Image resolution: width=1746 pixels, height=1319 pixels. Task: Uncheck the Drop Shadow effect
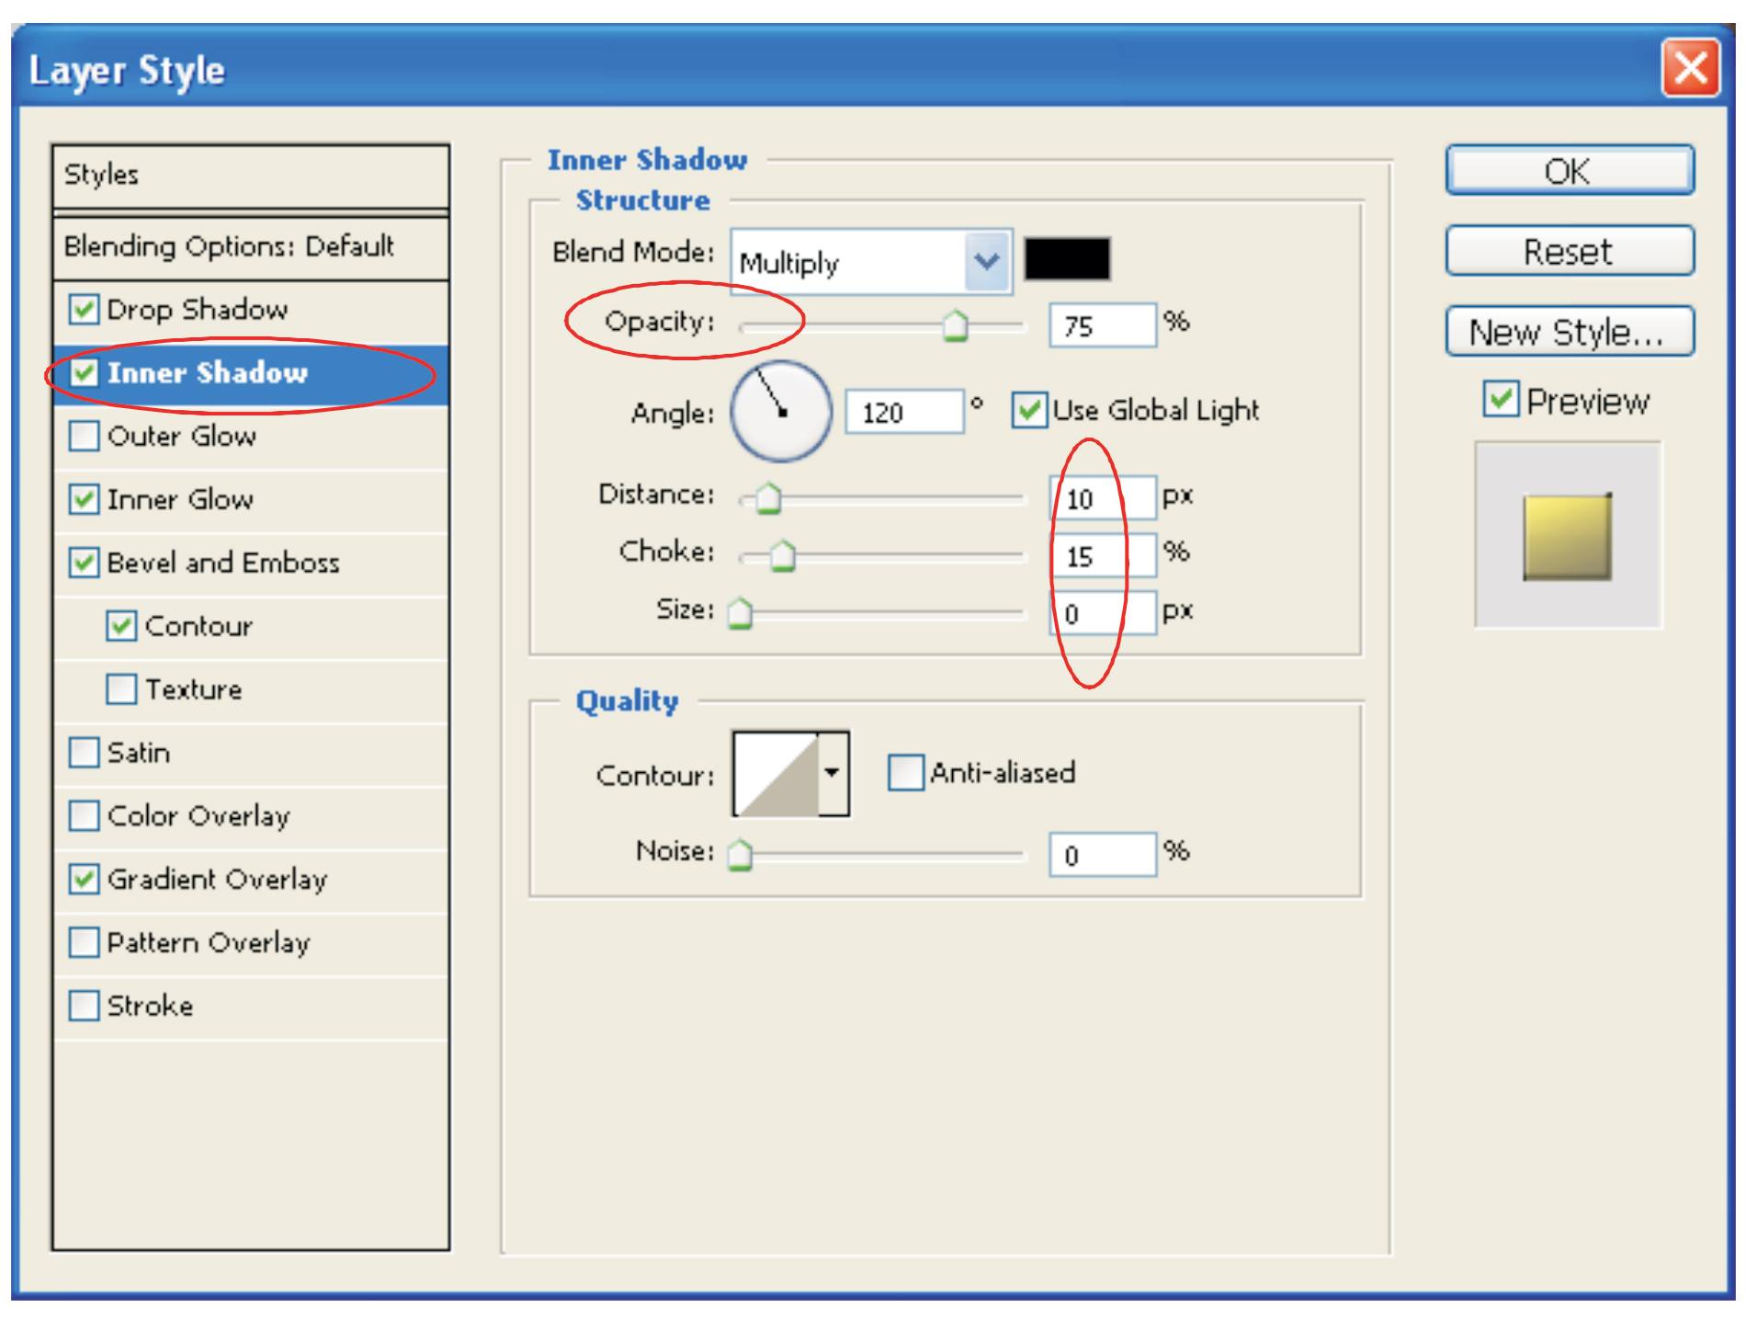point(85,309)
